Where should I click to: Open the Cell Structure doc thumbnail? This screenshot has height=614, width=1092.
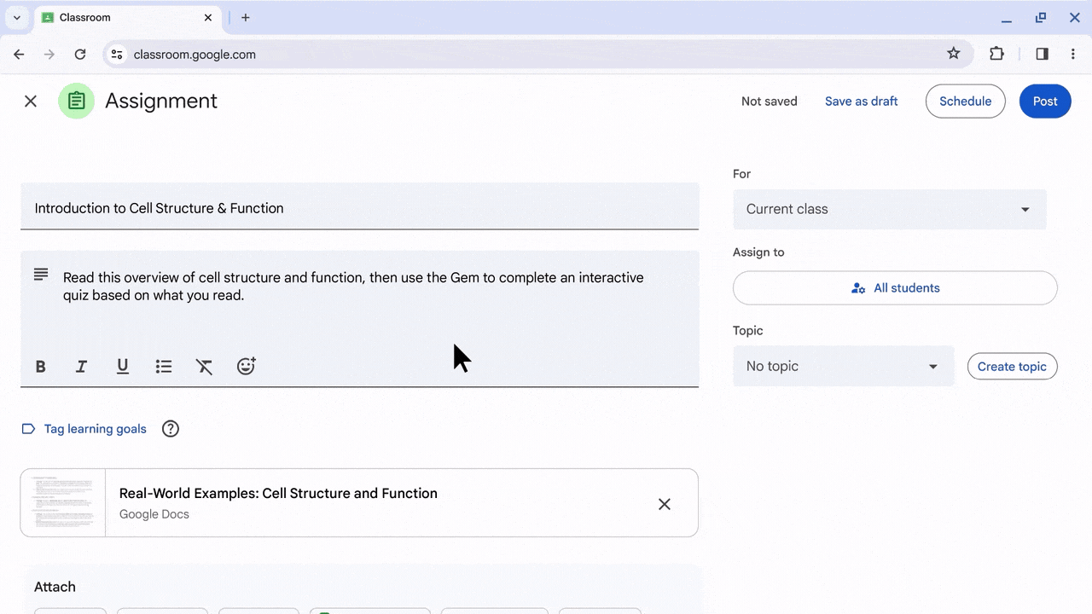click(63, 503)
